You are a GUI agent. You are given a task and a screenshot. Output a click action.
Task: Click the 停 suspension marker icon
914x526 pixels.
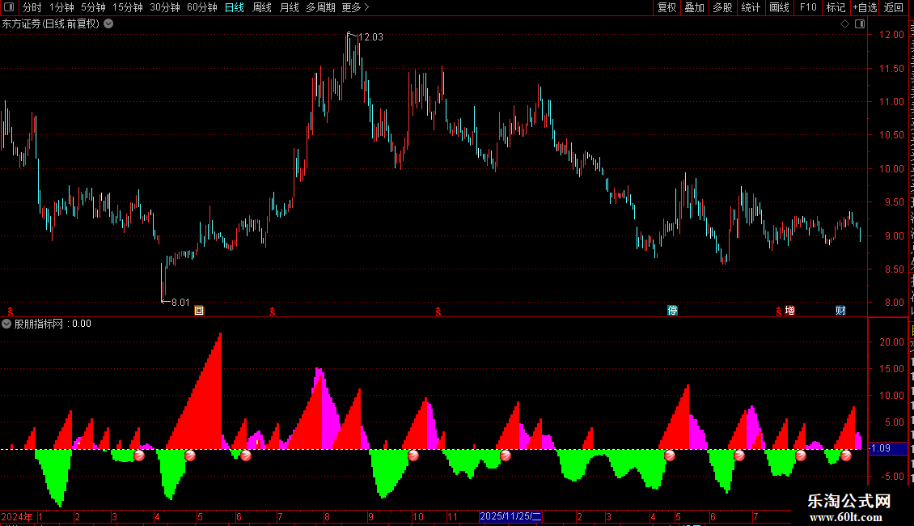tap(672, 310)
